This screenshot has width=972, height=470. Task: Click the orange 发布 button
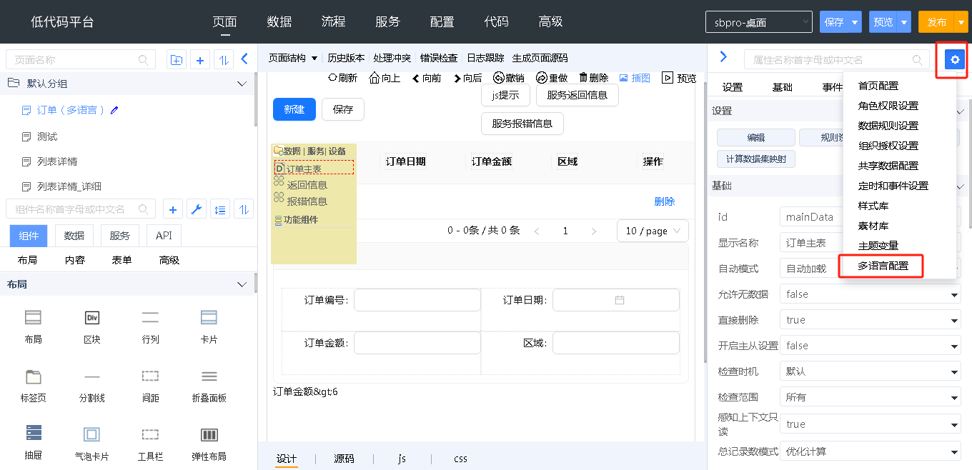tap(936, 22)
